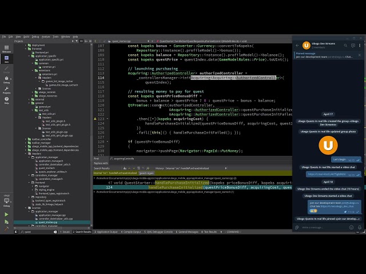Viewport: 366px width, 274px height.
Task: Open new search magnifier in Search Results
Action: point(148,168)
